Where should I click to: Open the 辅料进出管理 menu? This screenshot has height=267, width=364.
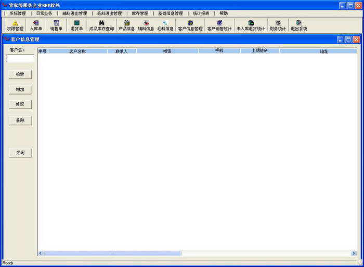[75, 14]
